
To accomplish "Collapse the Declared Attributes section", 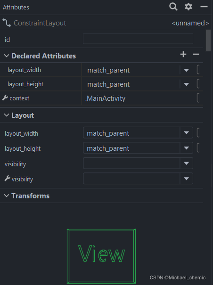I will [7, 56].
